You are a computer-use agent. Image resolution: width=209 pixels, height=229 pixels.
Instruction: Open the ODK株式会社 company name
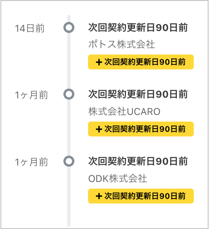pos(118,178)
